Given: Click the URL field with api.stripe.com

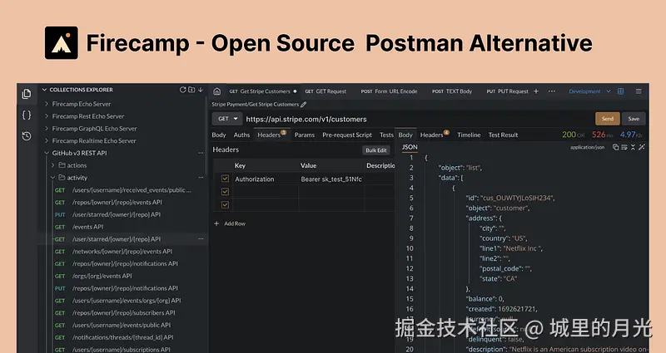Looking at the screenshot, I should [419, 119].
